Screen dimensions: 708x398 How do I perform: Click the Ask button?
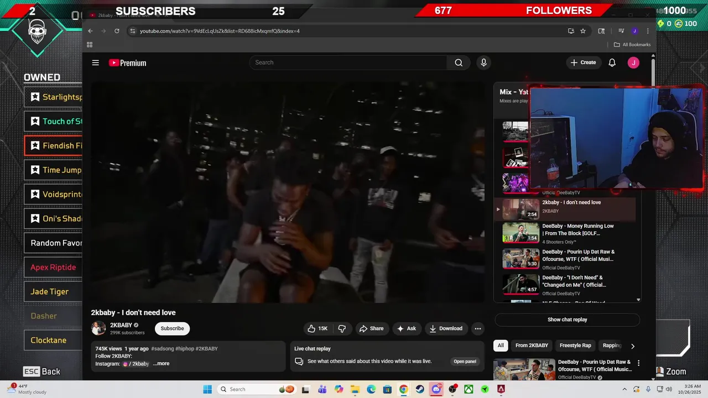click(406, 328)
